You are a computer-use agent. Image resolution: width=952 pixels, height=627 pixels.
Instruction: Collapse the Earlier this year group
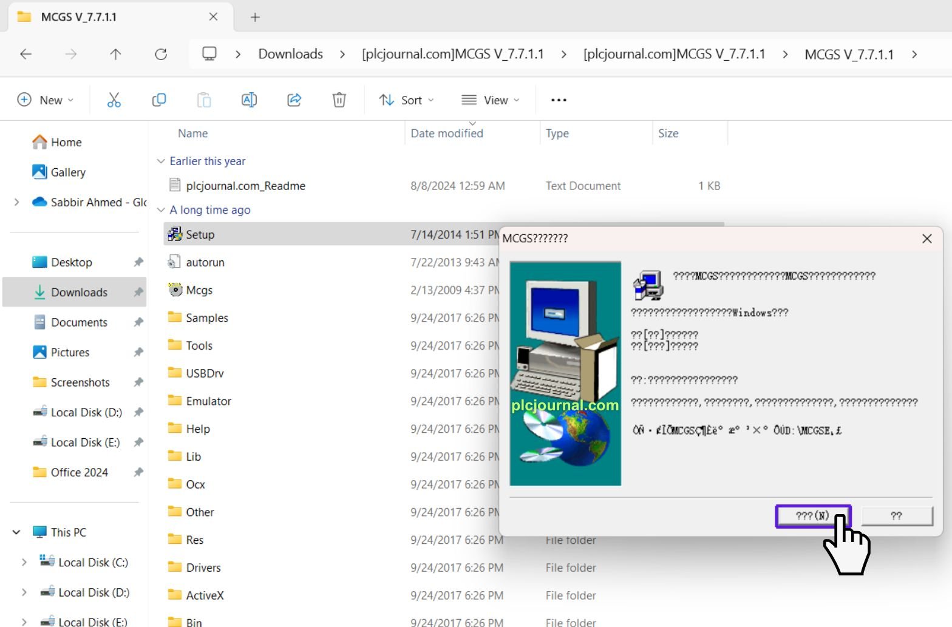pos(161,161)
